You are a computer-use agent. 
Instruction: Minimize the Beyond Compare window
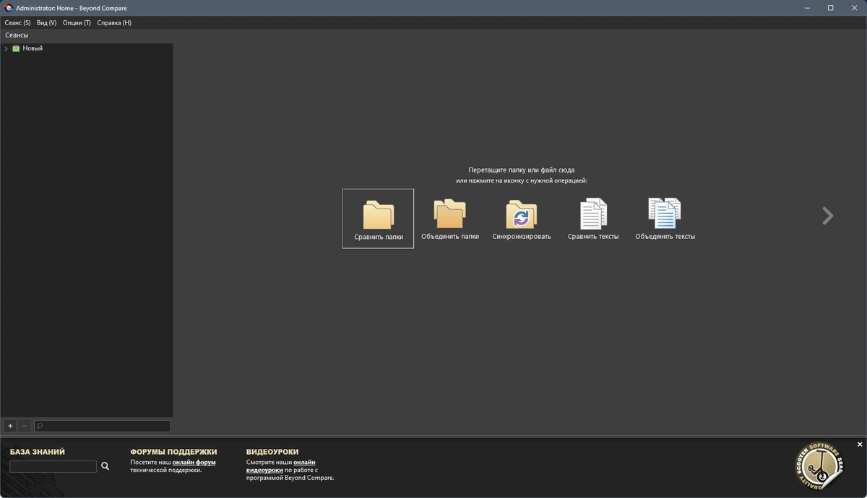[806, 8]
